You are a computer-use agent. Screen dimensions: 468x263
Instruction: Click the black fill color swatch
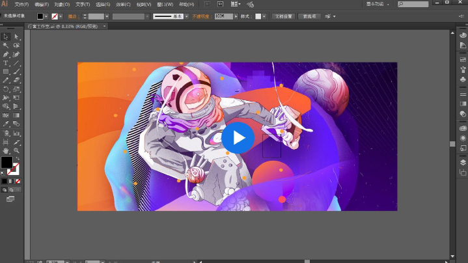(x=6, y=162)
